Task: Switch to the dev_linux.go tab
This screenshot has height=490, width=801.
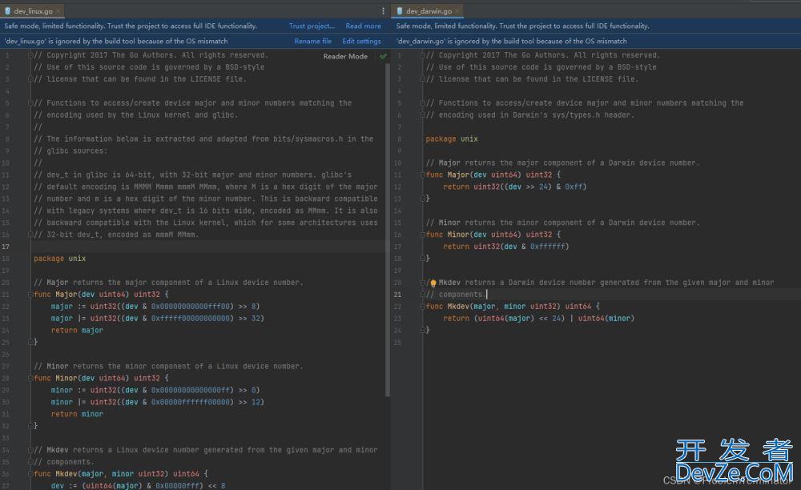Action: (x=33, y=10)
